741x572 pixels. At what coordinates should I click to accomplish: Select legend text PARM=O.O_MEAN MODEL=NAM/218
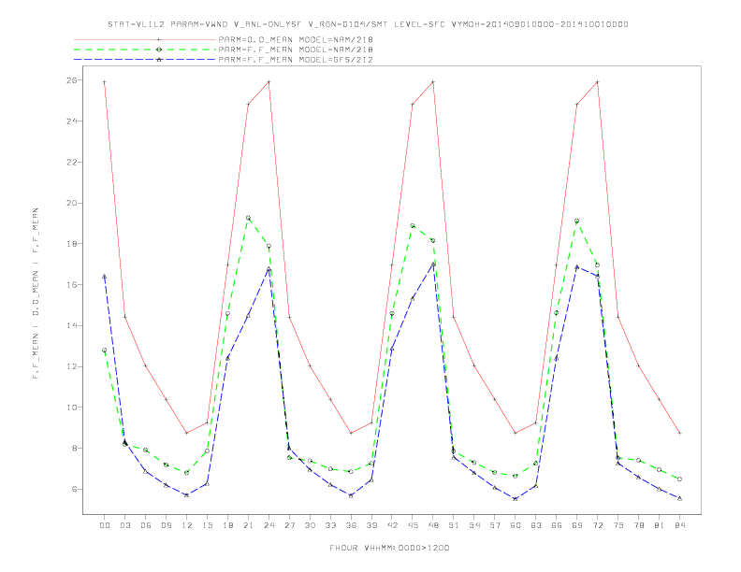(x=296, y=39)
